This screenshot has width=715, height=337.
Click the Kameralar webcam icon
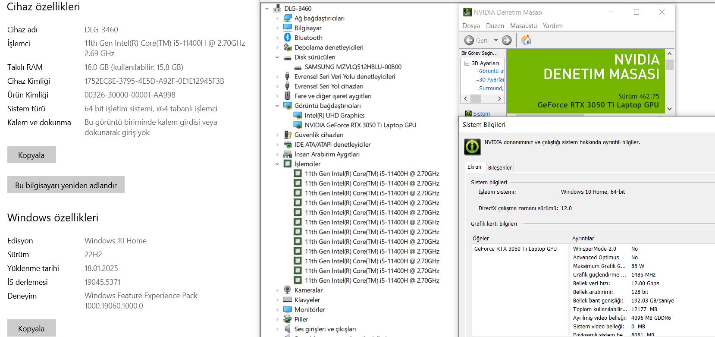[x=288, y=290]
